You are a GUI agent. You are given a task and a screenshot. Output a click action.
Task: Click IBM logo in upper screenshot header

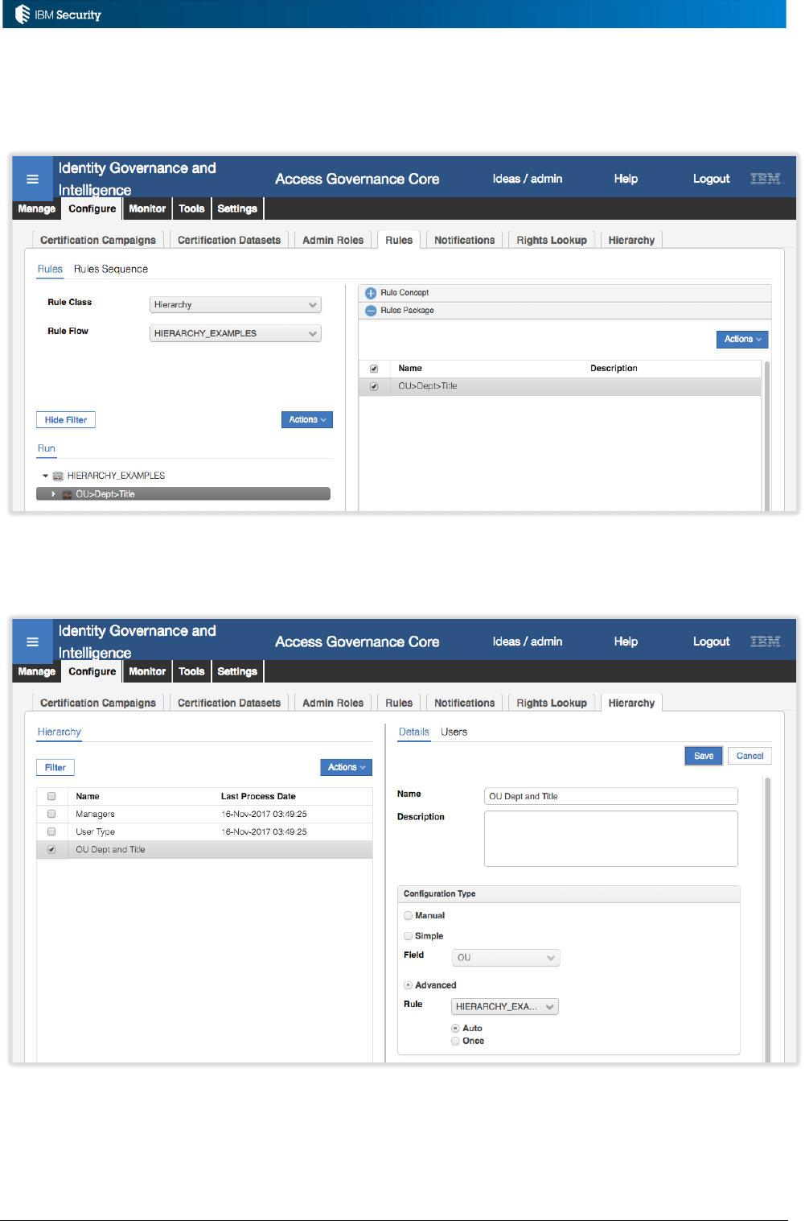(x=765, y=179)
